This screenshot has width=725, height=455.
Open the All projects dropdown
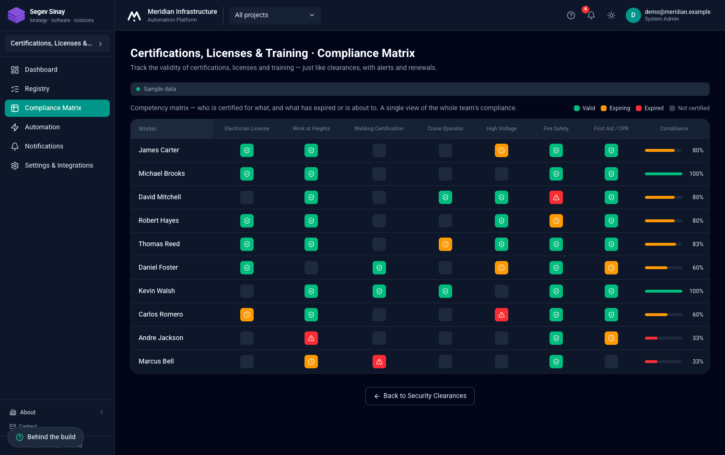click(275, 15)
